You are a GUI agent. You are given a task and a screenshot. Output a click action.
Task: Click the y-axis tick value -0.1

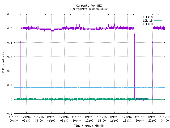[x=9, y=114]
